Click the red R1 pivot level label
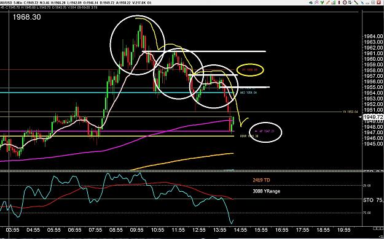Screen dimensions: 384x239 (x=250, y=70)
